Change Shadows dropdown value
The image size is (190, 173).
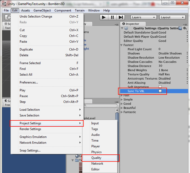click(173, 53)
